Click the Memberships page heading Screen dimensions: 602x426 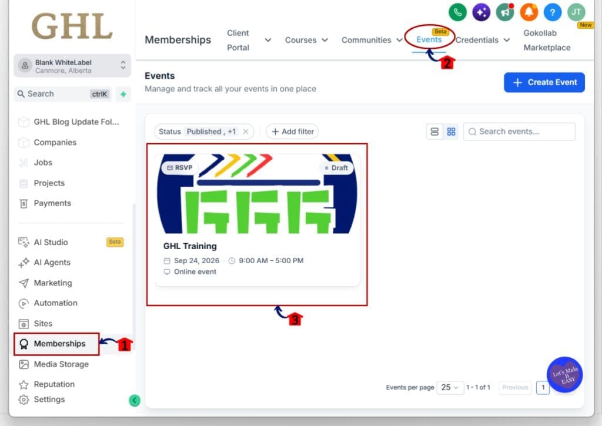coord(178,40)
